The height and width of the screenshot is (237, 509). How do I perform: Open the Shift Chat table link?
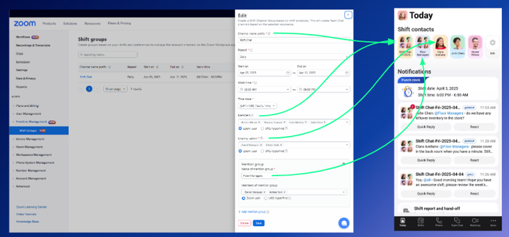(x=86, y=77)
